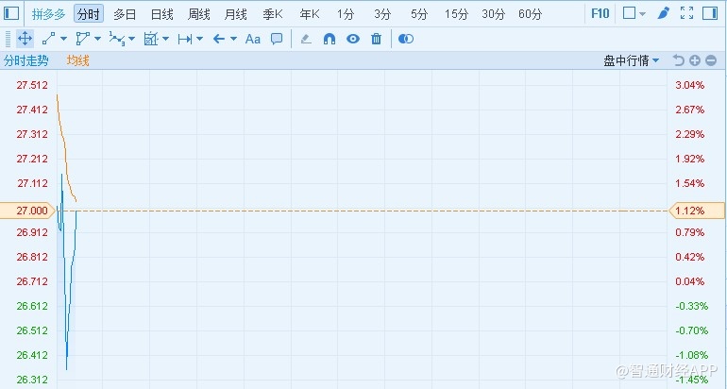
Task: Switch to the 3分 chart
Action: pyautogui.click(x=382, y=14)
